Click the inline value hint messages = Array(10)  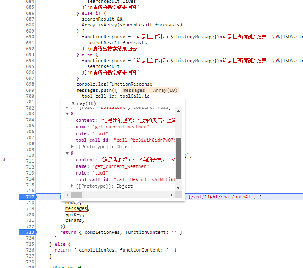coord(150,90)
